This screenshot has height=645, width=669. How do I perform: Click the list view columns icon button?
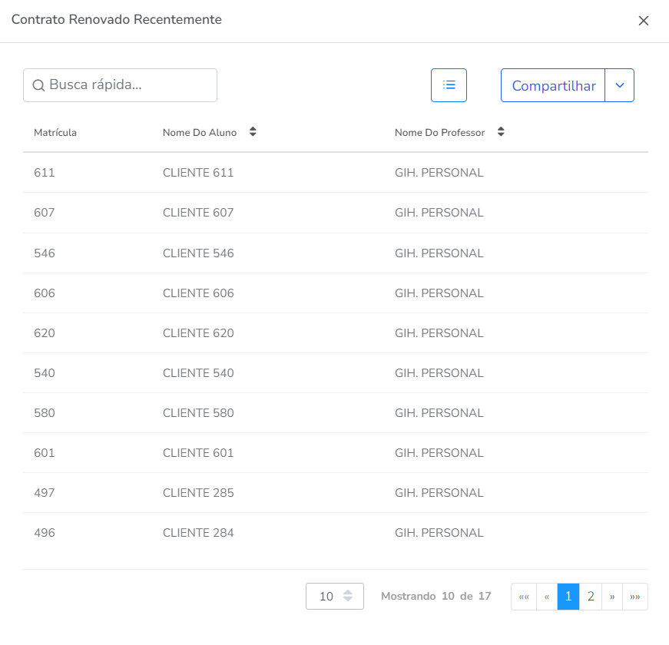(449, 85)
